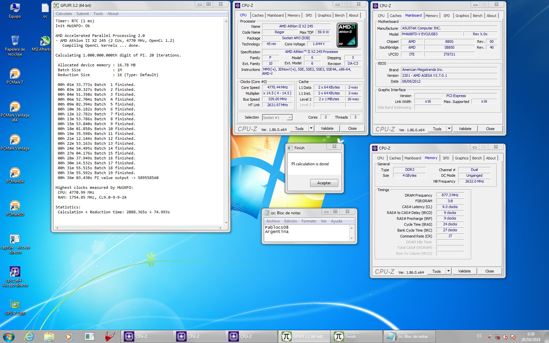
Task: Click GPUPI vertical scrollbar up arrow
Action: click(226, 21)
